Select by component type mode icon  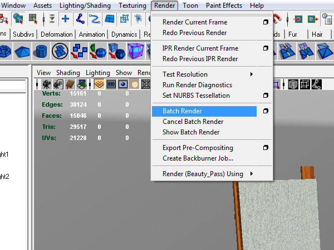(x=33, y=19)
